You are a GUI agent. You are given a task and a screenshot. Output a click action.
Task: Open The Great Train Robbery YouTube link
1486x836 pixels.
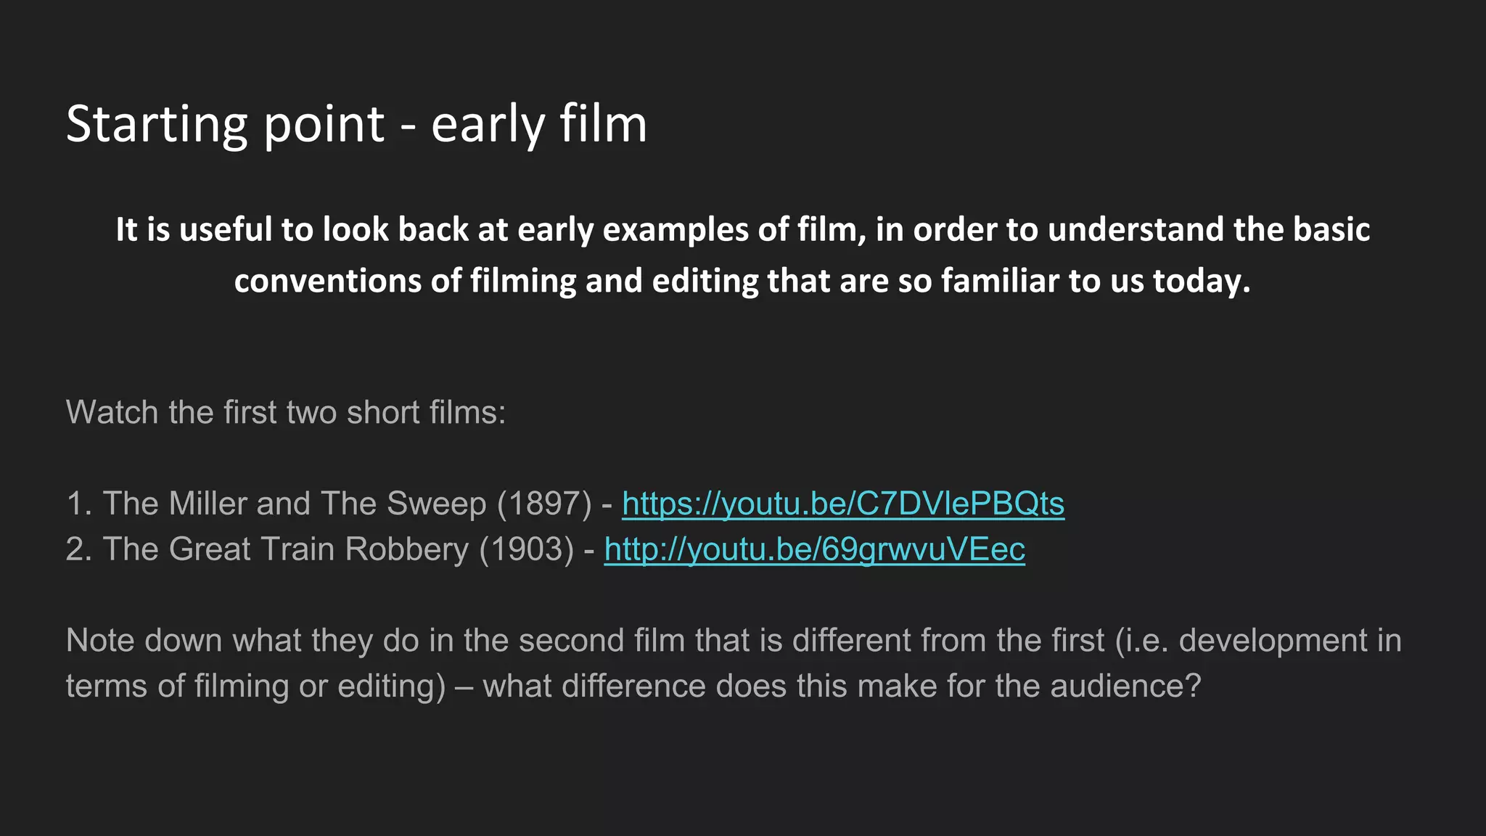tap(814, 549)
